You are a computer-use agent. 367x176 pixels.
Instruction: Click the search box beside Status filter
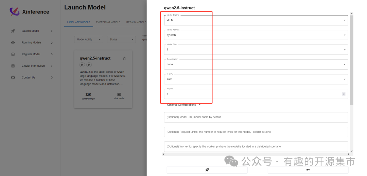(x=143, y=39)
